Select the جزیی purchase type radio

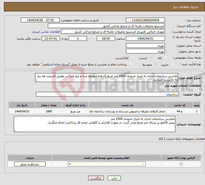[x=172, y=64]
